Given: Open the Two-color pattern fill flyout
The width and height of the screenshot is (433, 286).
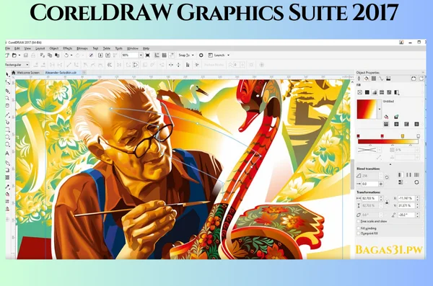Looking at the screenshot, I should [396, 92].
